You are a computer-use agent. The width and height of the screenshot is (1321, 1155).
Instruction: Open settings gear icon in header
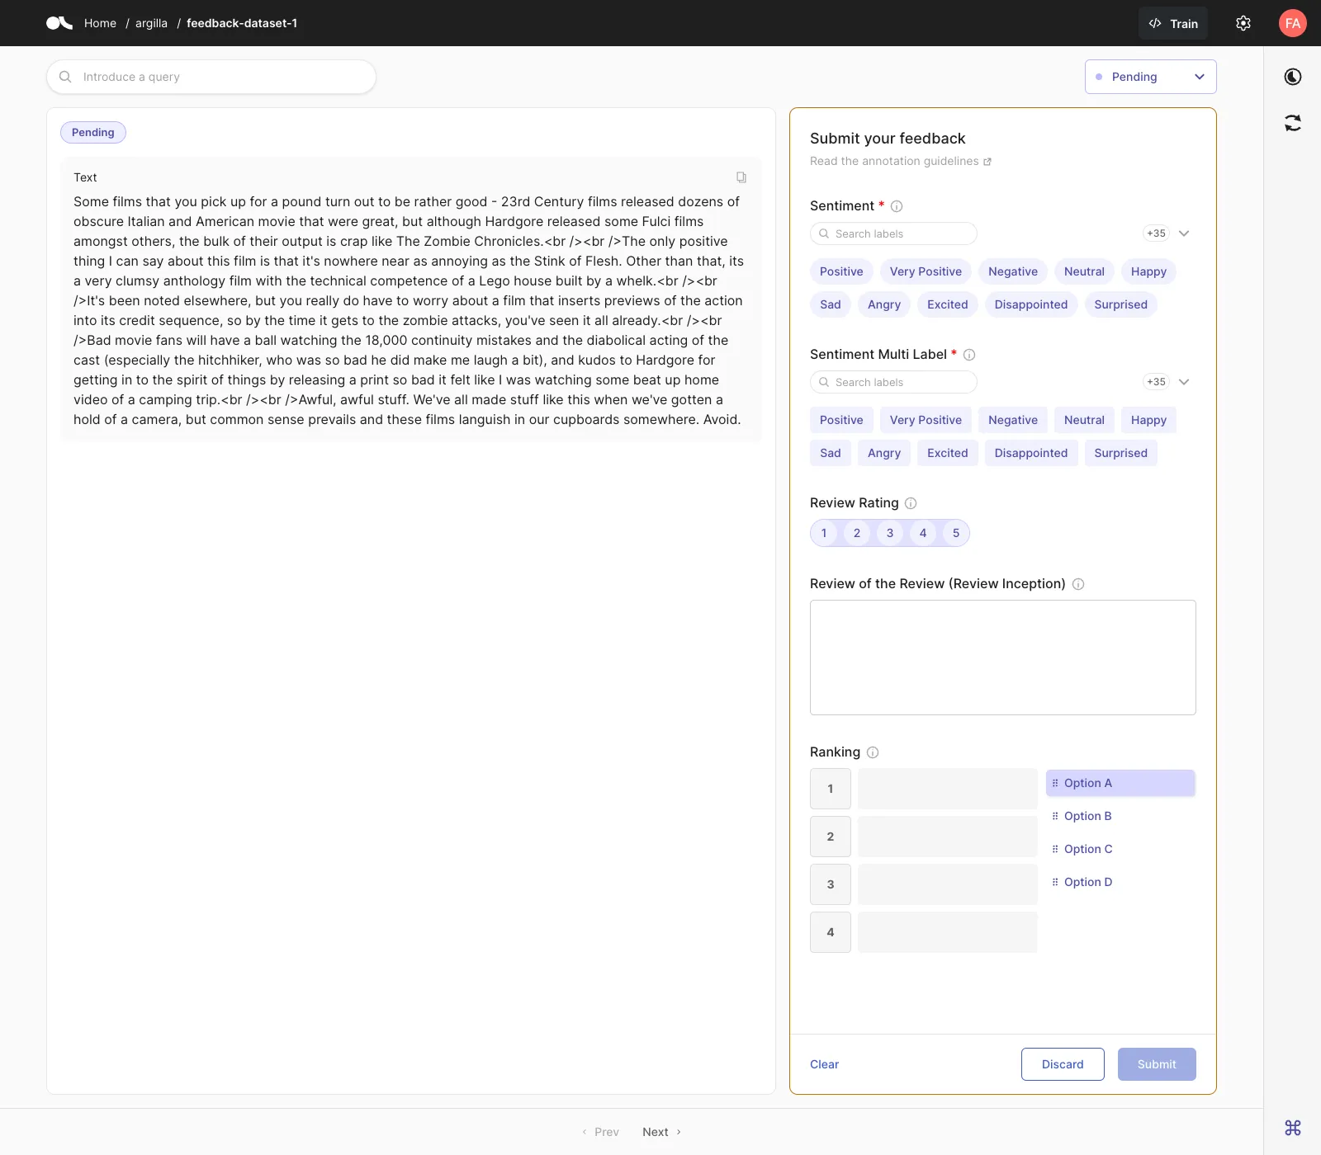1243,23
